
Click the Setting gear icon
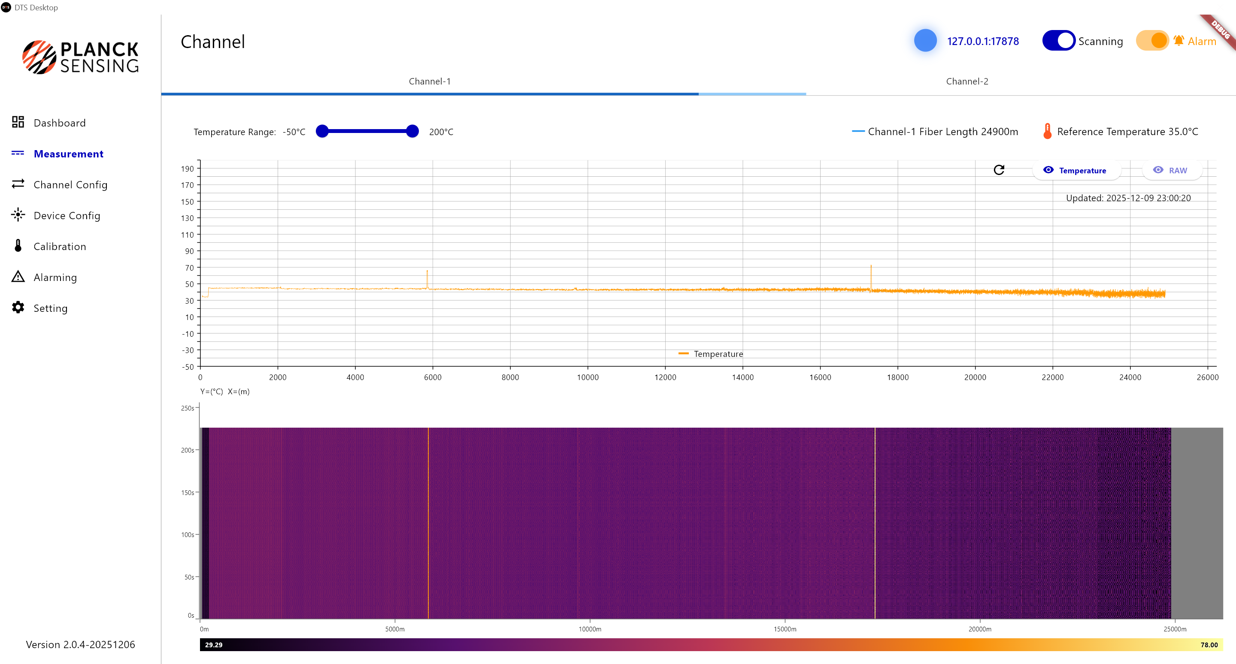click(18, 308)
